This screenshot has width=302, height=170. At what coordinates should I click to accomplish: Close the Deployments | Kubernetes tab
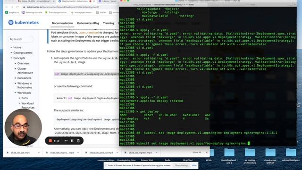click(94, 1)
